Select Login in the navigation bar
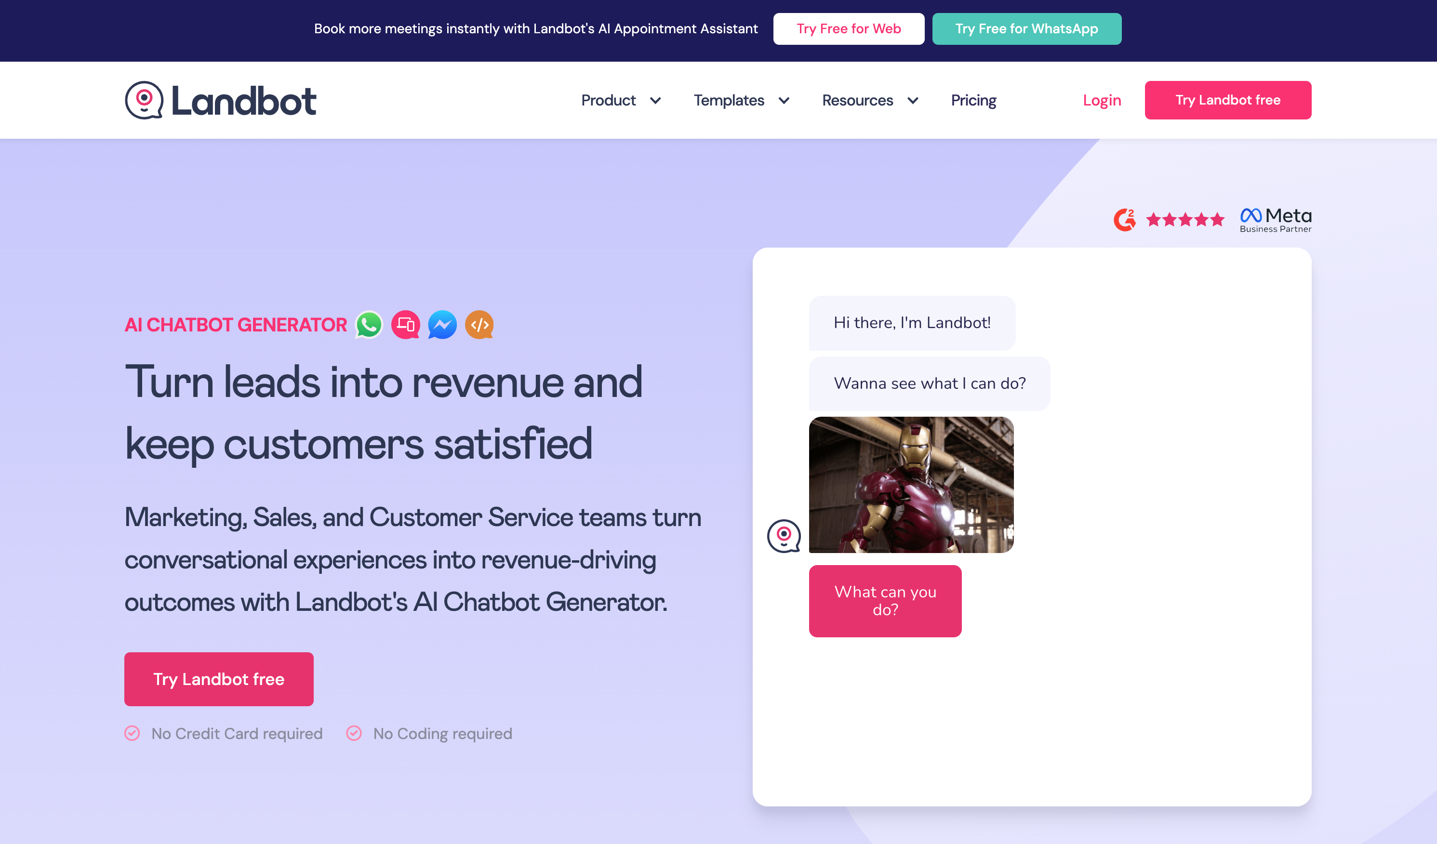The image size is (1437, 844). 1101,100
